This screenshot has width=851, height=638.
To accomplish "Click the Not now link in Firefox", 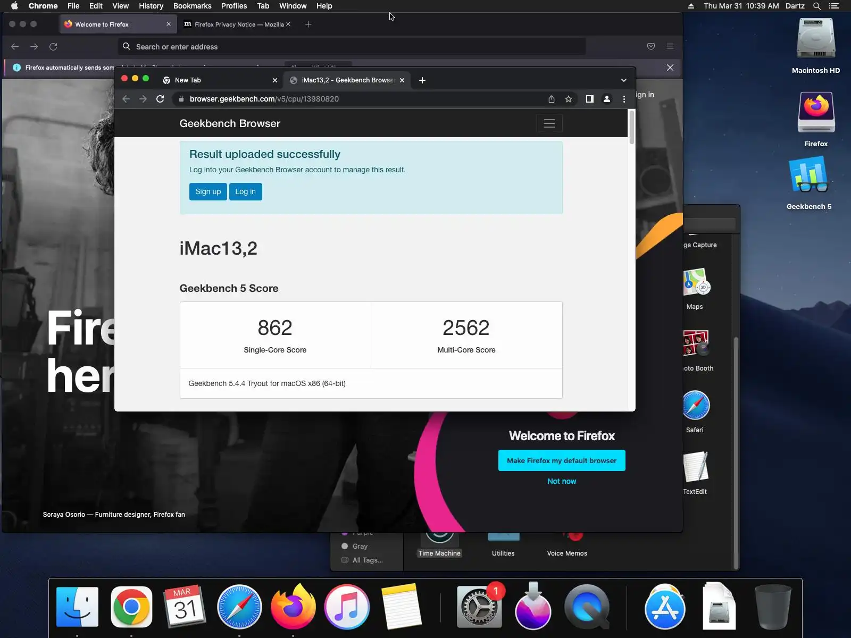I will [562, 481].
